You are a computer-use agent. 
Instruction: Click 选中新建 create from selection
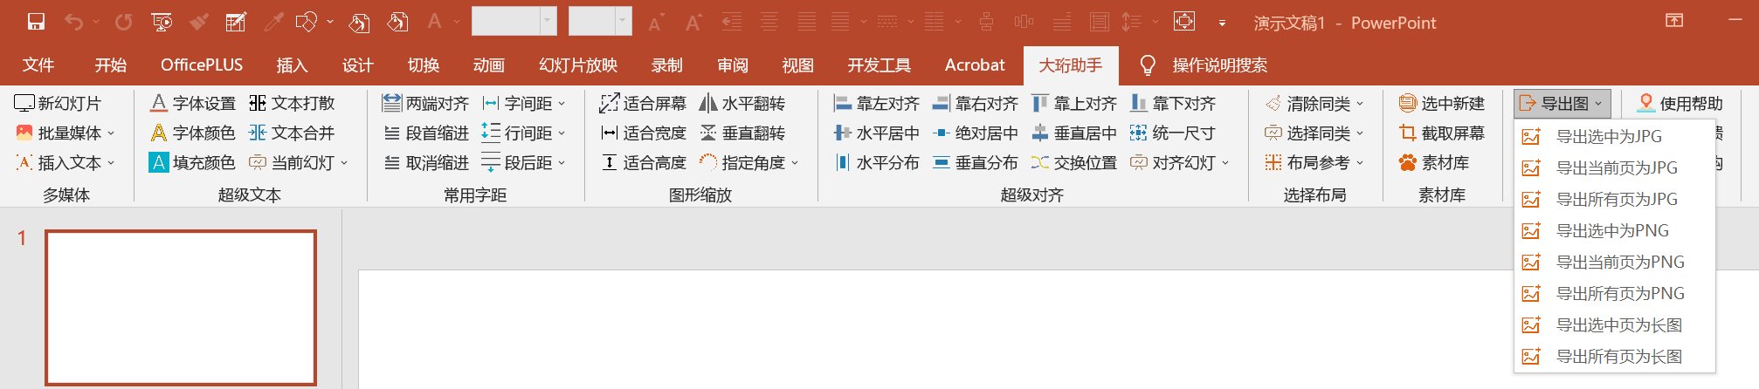coord(1441,103)
